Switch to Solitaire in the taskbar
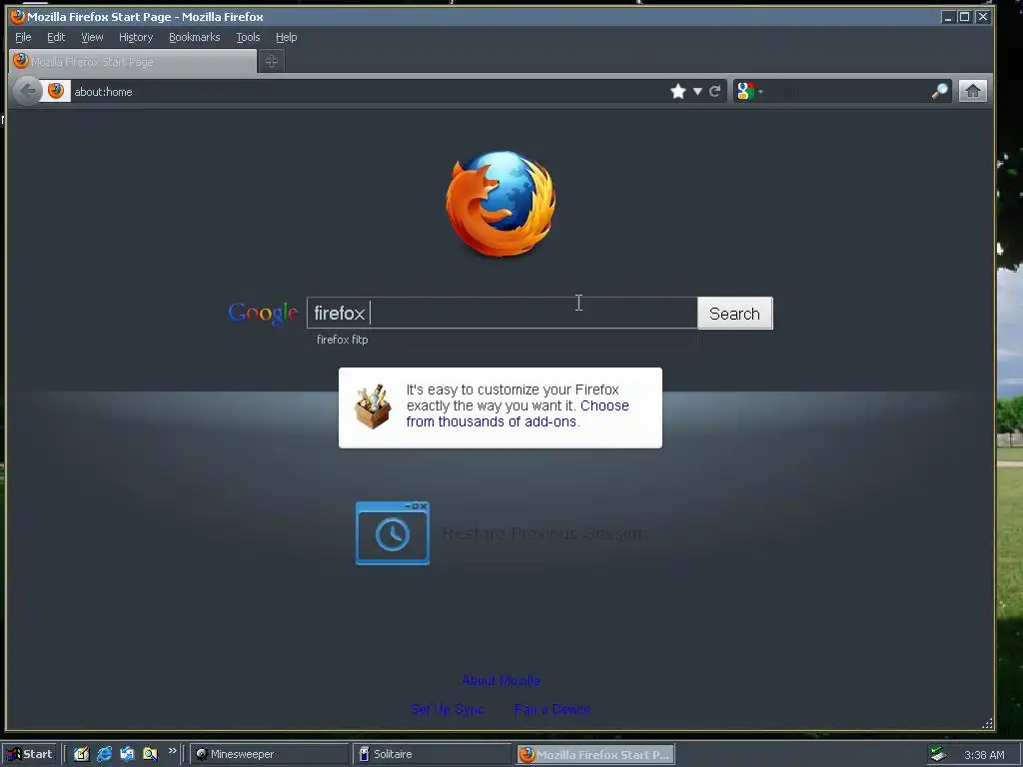Viewport: 1023px width, 767px height. click(432, 754)
